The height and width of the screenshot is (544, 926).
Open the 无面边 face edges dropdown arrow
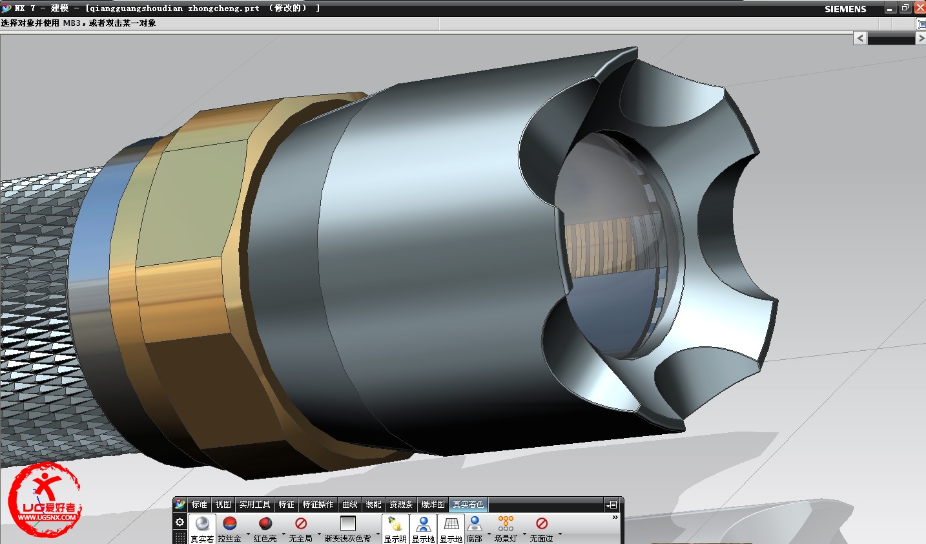[x=560, y=534]
